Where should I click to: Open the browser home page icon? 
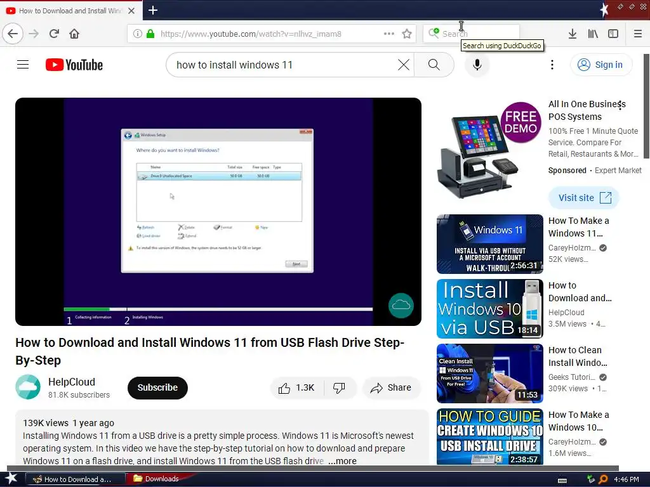[x=74, y=34]
